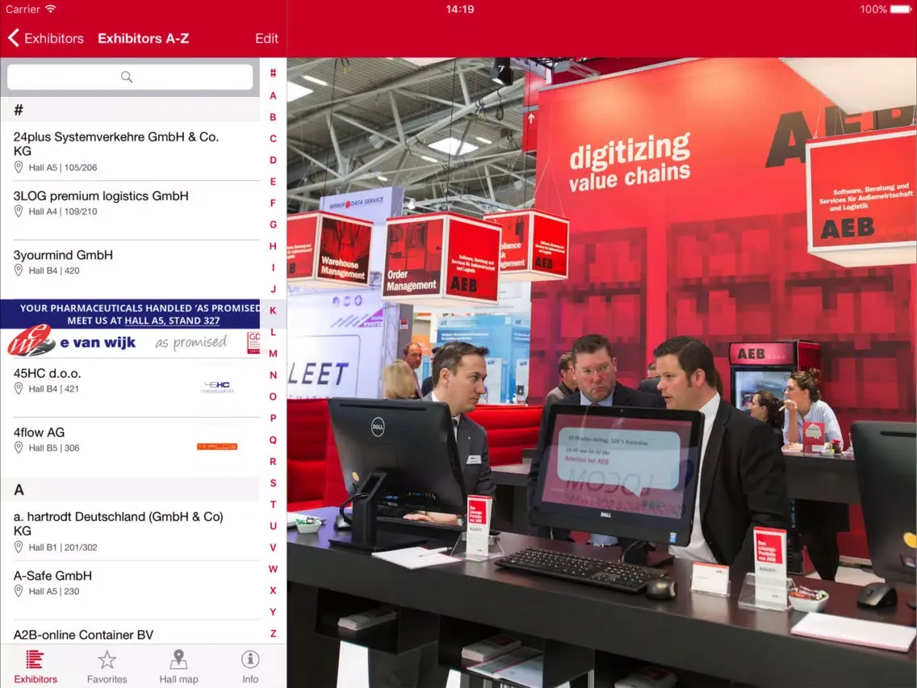Open 3yourmind GmbH entry
917x688 pixels.
point(130,269)
